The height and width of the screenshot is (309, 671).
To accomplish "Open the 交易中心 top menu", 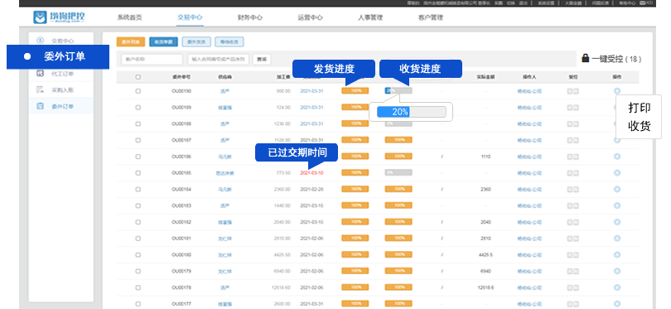I will 190,17.
